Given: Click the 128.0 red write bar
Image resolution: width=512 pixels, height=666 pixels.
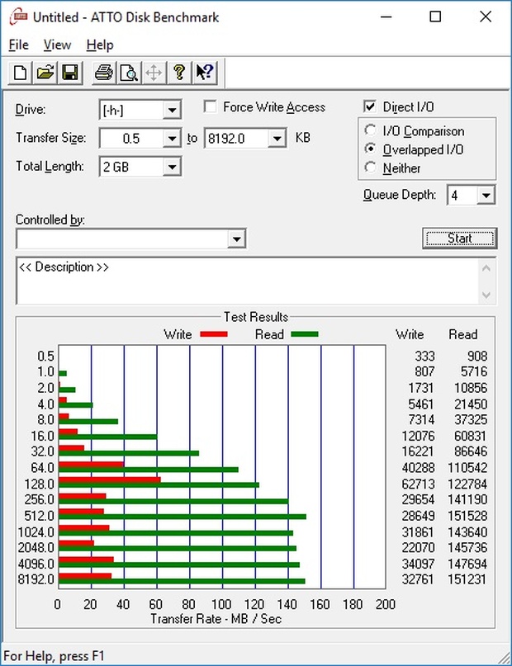Looking at the screenshot, I should 110,479.
